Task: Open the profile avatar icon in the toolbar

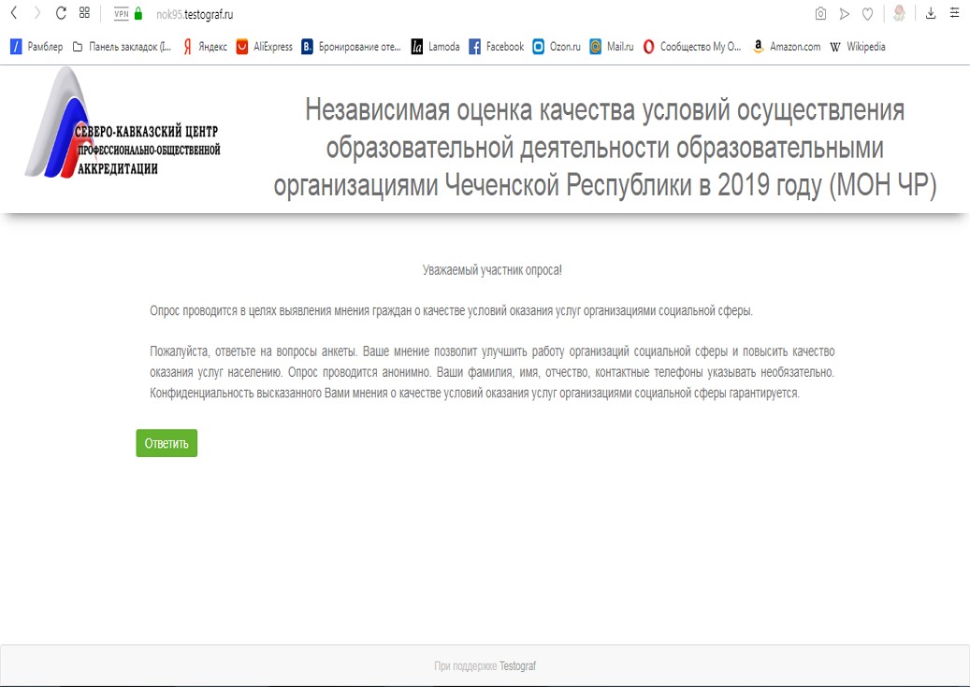Action: [900, 13]
